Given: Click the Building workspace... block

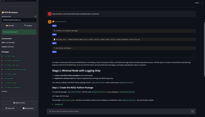Looking at the screenshot, I should coord(124,48).
